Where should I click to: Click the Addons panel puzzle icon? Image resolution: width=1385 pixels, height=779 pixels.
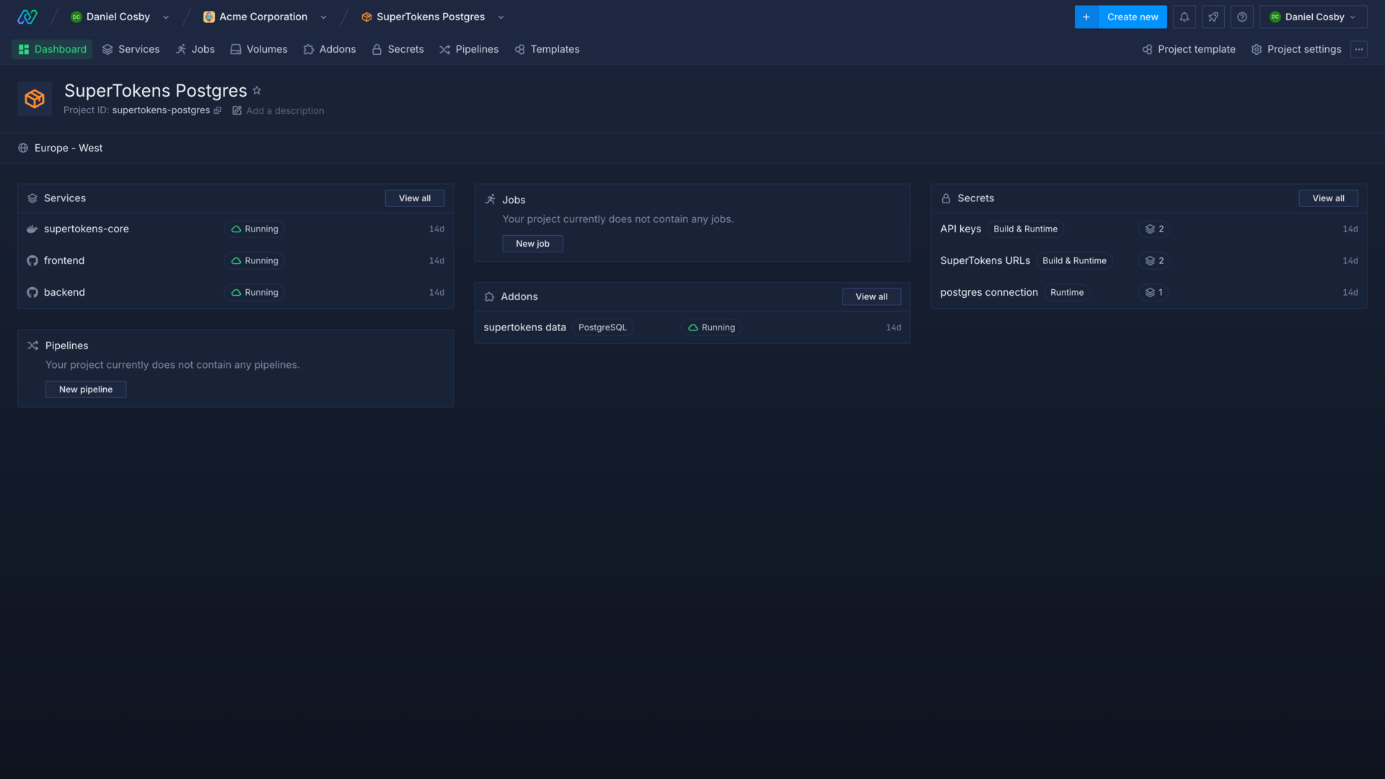pos(489,297)
